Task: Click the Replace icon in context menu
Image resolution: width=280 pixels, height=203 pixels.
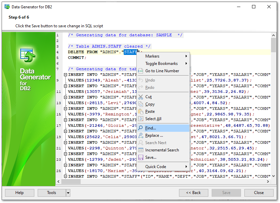Action: [141, 135]
